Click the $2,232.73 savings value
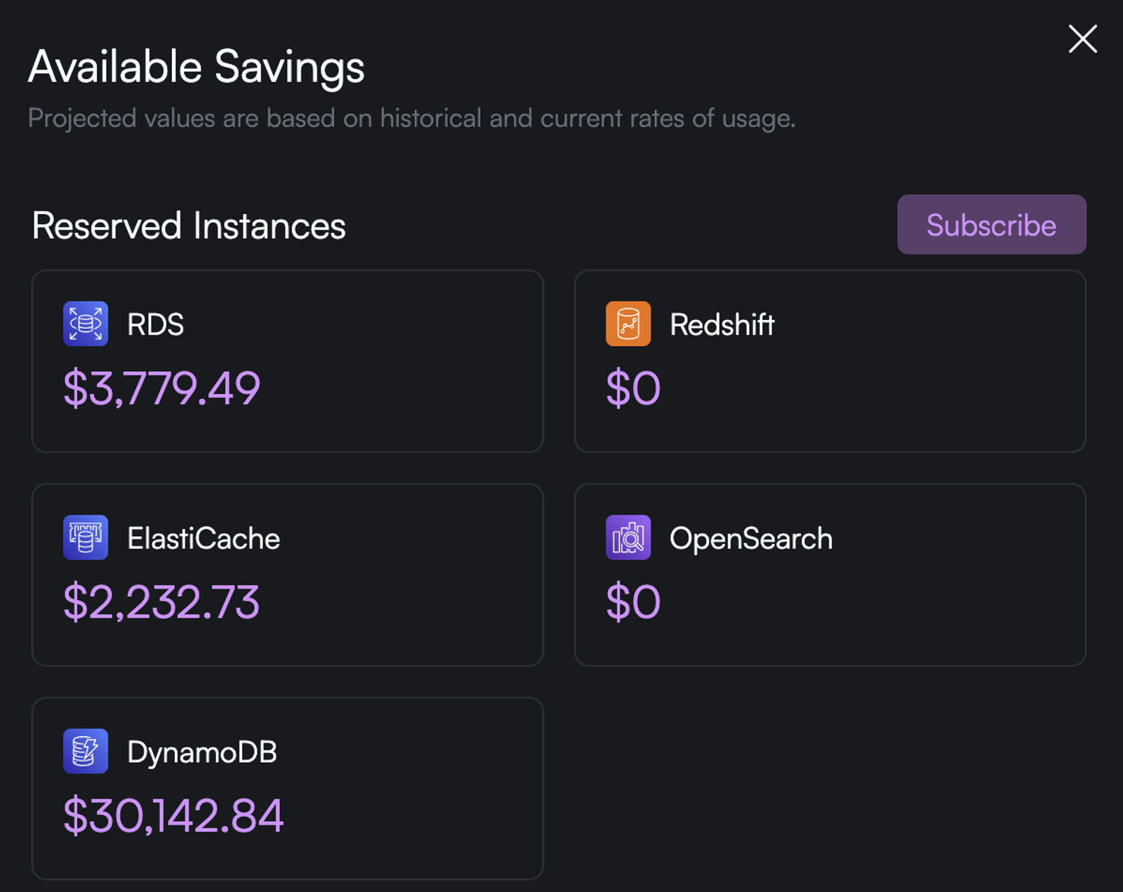1123x892 pixels. coord(161,602)
